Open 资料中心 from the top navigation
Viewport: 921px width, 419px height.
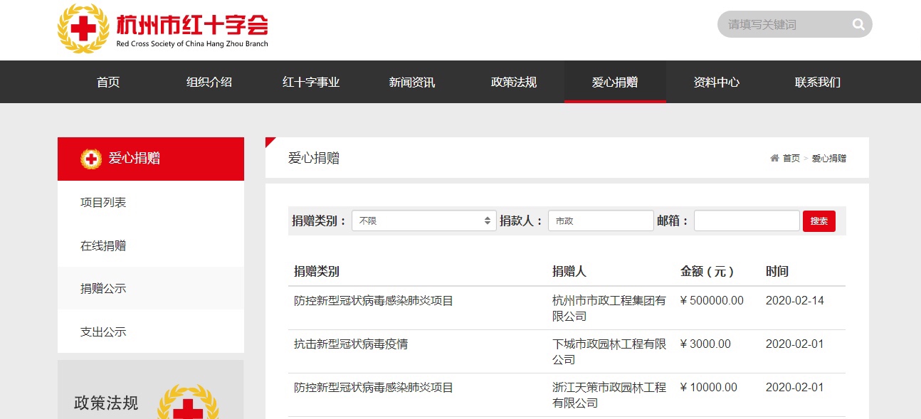click(x=717, y=82)
